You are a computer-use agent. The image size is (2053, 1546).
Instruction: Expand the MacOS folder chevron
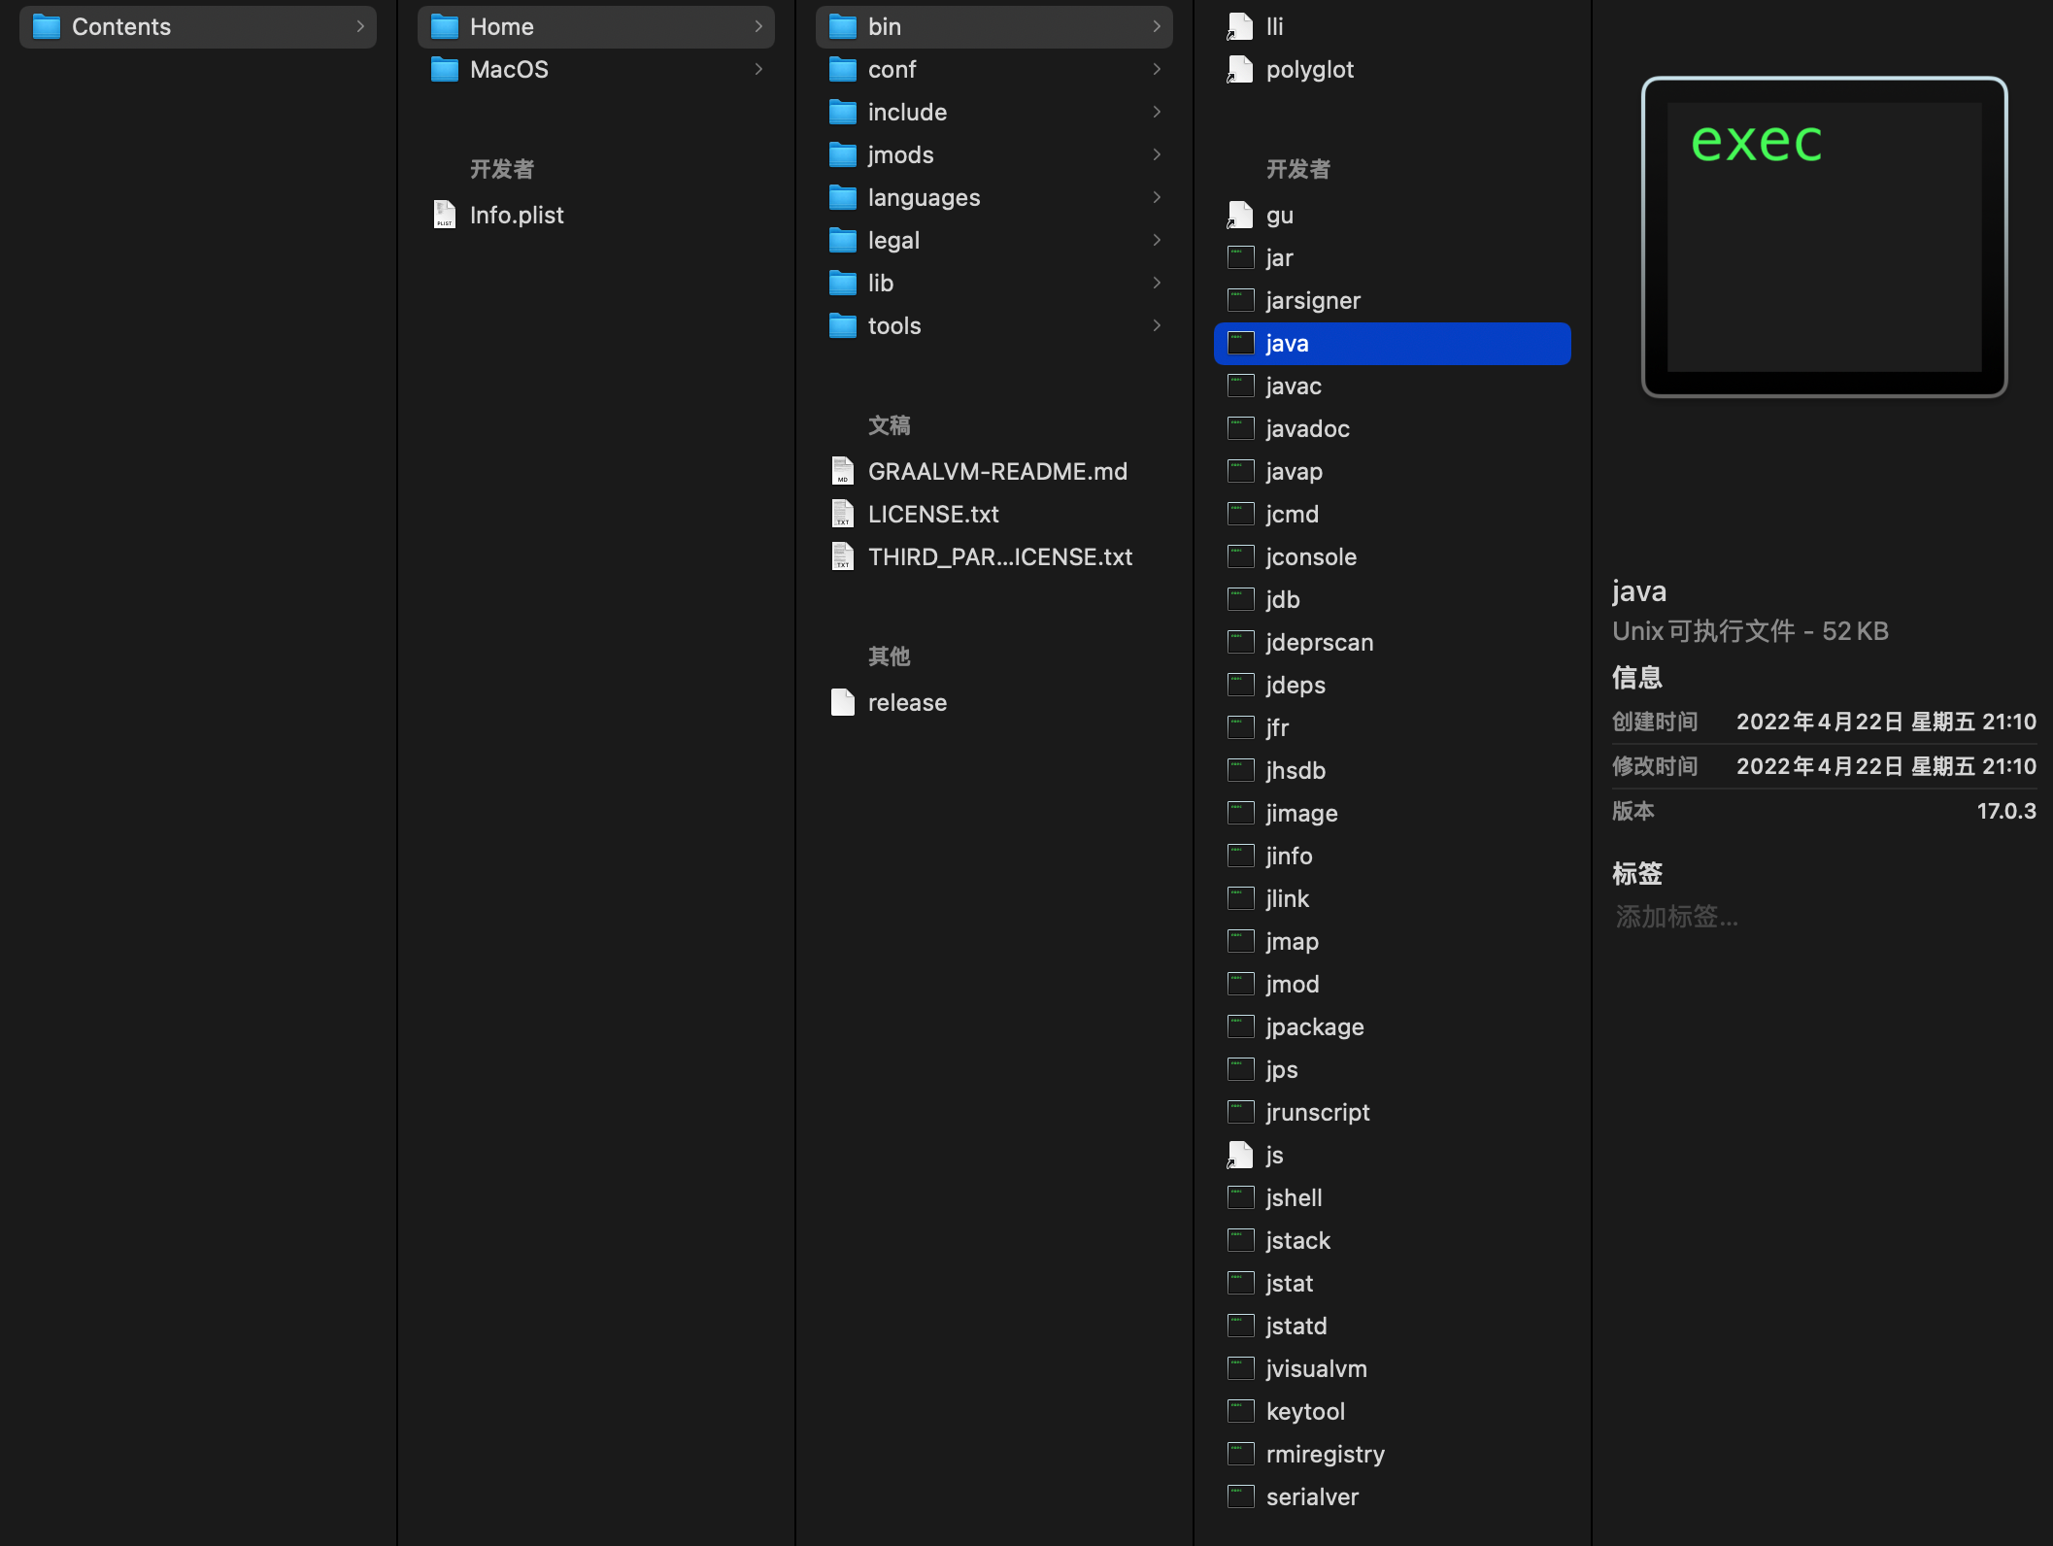click(x=757, y=70)
